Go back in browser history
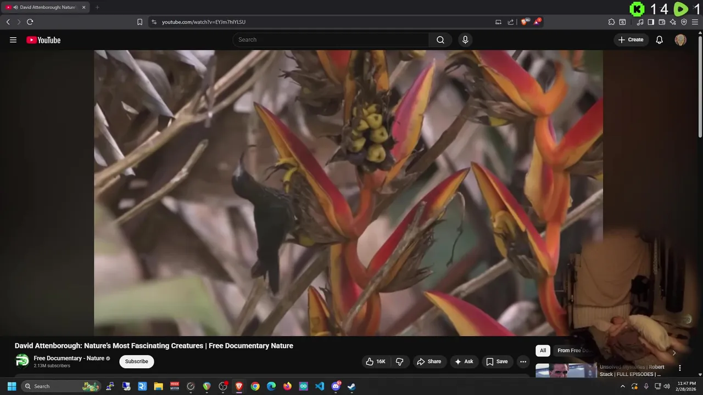 click(x=8, y=22)
